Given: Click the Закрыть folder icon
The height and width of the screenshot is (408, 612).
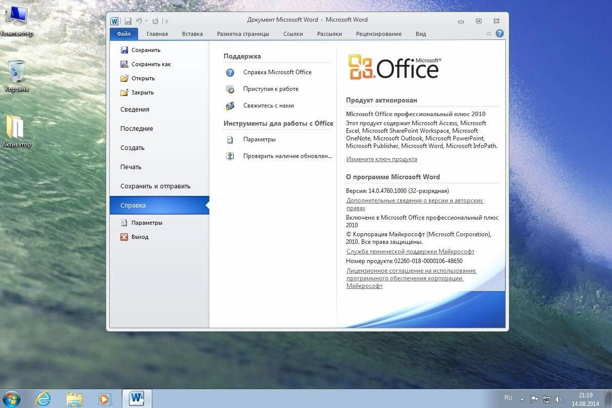Looking at the screenshot, I should click(x=124, y=92).
